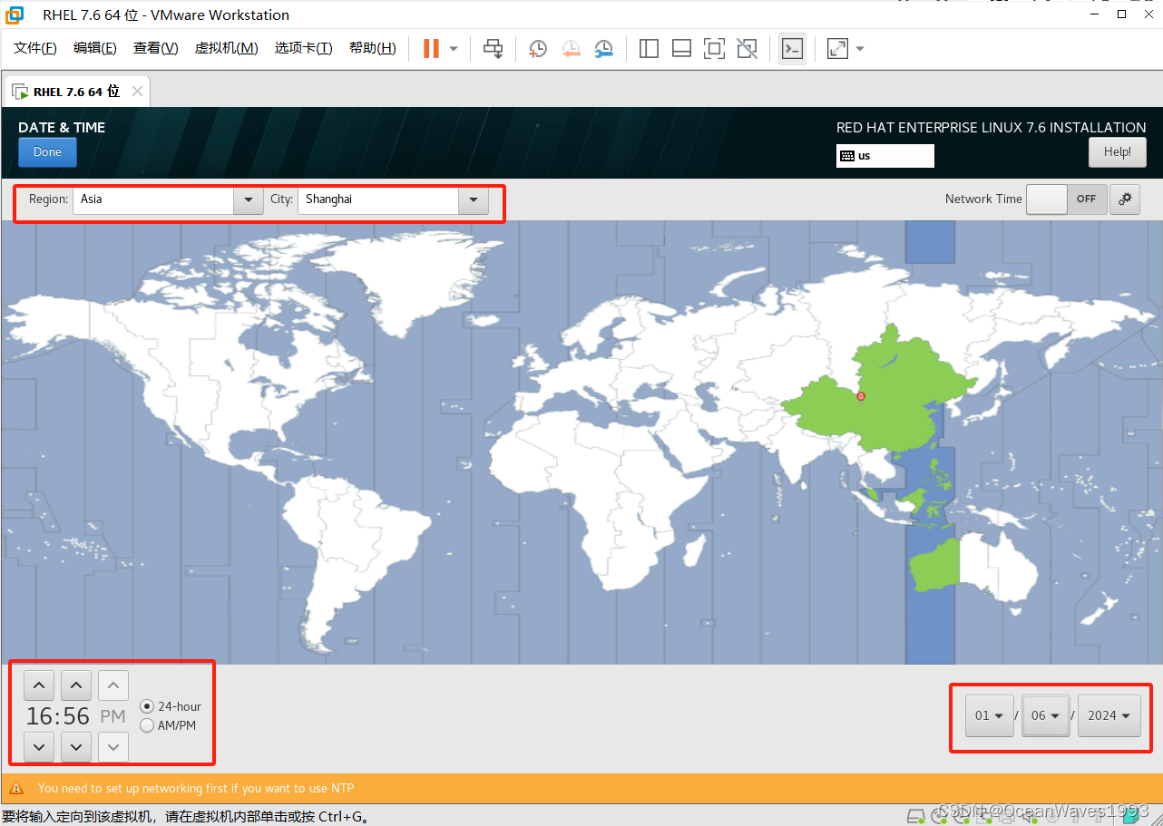Turn on the Network Time switch
Image resolution: width=1163 pixels, height=826 pixels.
tap(1067, 199)
